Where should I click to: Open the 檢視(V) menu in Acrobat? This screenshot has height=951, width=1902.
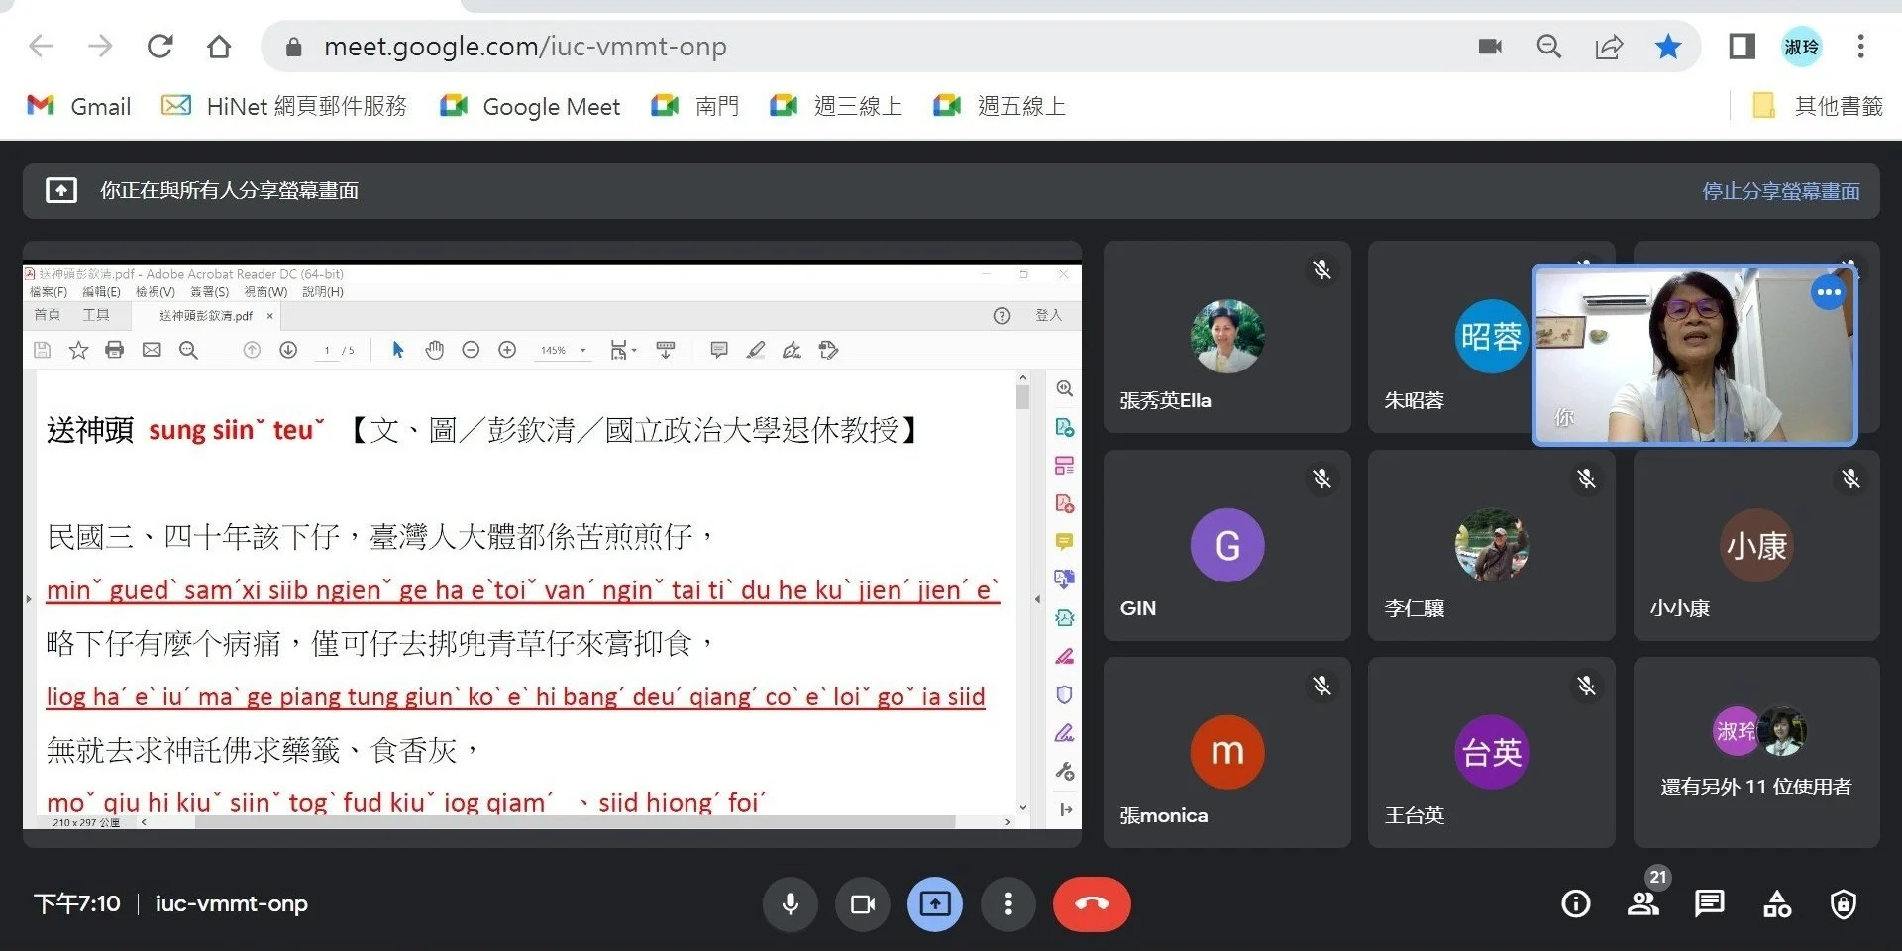[155, 292]
